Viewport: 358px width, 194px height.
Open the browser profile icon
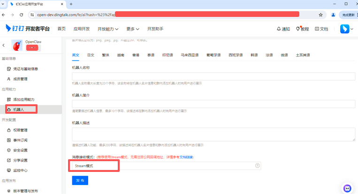tap(333, 15)
